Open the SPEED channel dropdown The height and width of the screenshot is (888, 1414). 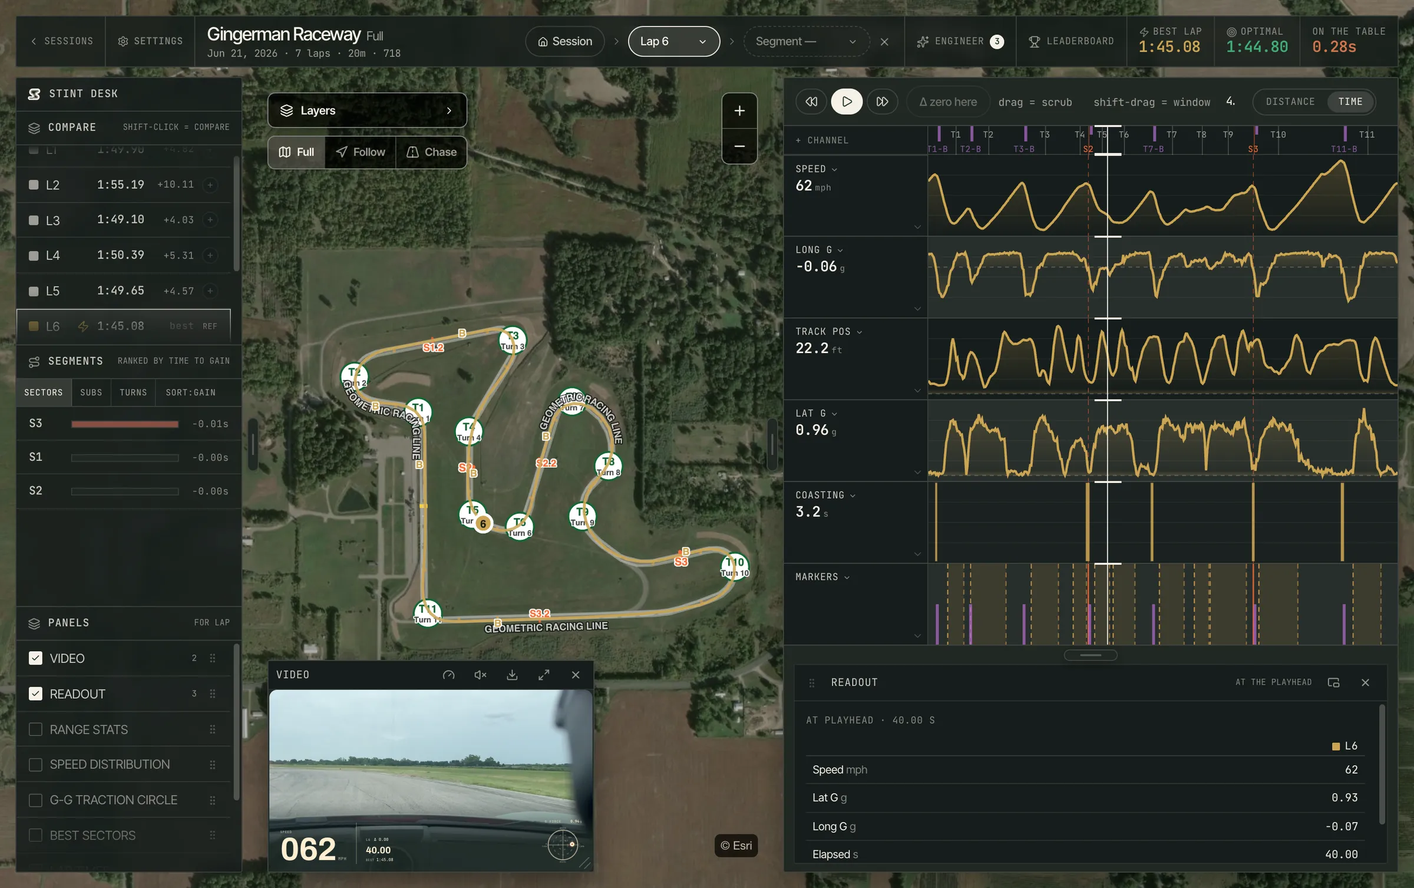816,169
